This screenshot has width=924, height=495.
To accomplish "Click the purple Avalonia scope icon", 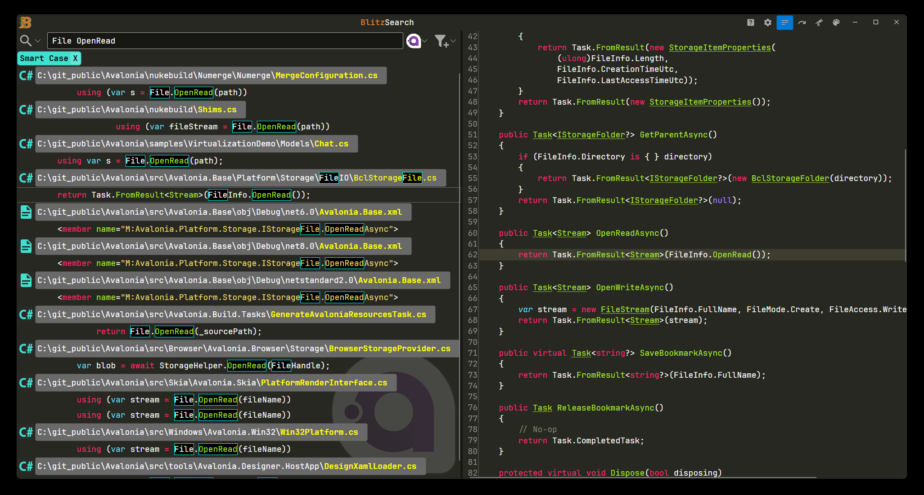I will [x=413, y=41].
